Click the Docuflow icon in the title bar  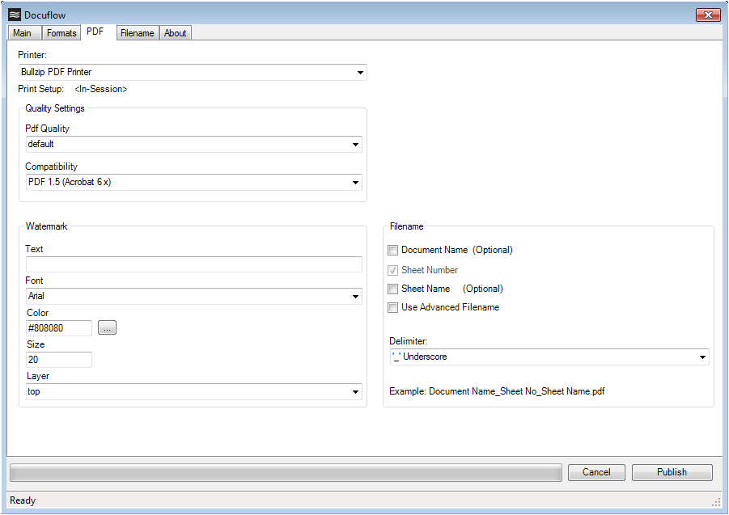(13, 15)
